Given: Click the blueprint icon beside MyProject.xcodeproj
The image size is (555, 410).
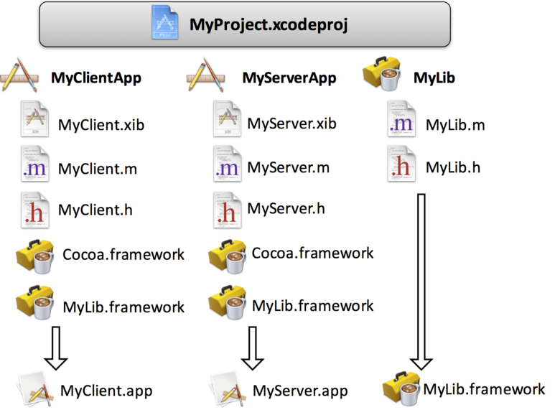Looking at the screenshot, I should coord(166,23).
